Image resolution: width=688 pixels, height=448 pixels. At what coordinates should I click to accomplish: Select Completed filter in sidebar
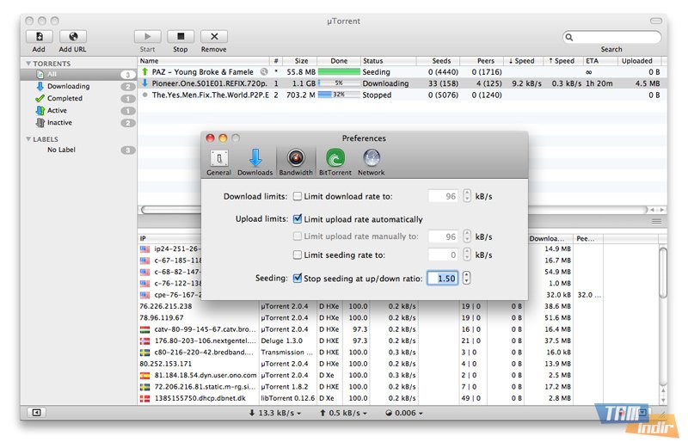(78, 98)
